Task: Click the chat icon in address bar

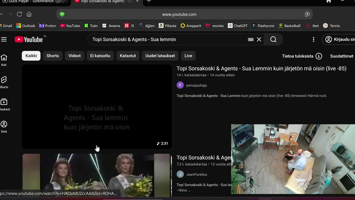Action: pyautogui.click(x=307, y=14)
